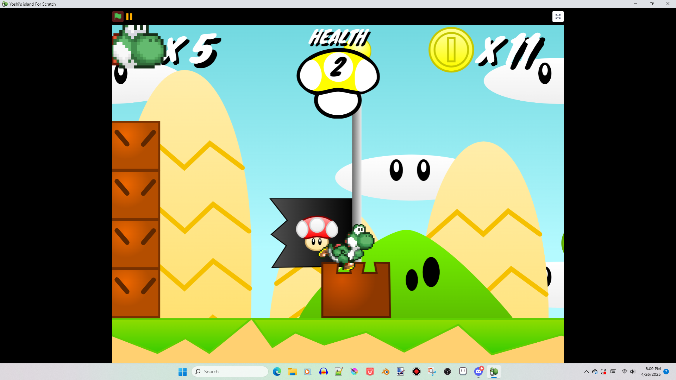Open the notification badge showing 7

tap(666, 372)
